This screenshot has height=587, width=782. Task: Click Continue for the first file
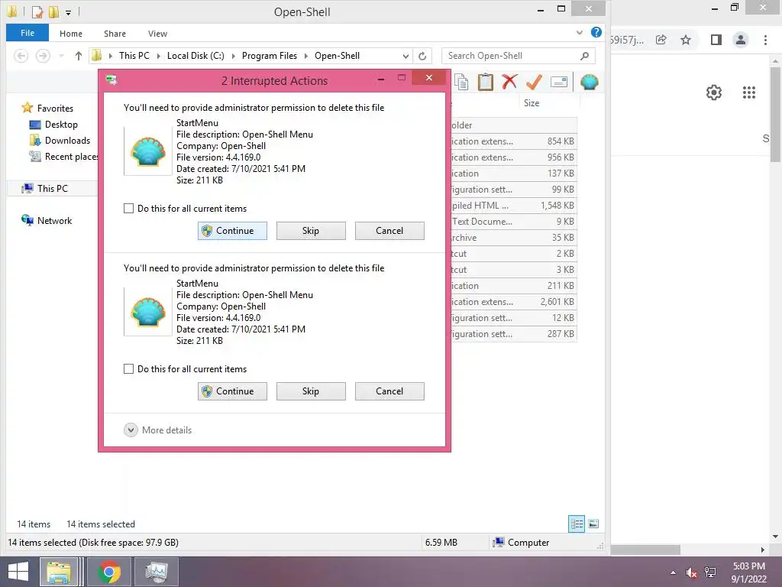pyautogui.click(x=232, y=231)
